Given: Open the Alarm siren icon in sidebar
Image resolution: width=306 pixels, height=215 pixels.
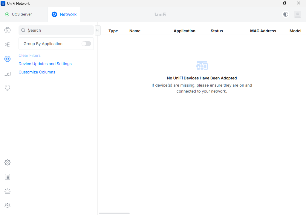Looking at the screenshot, I should click(7, 191).
